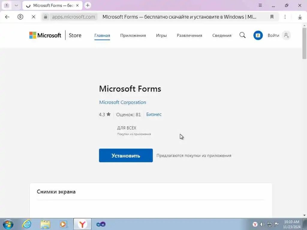Click the 4.3 star rating
Viewport: 307px width, 230px height.
[x=105, y=114]
